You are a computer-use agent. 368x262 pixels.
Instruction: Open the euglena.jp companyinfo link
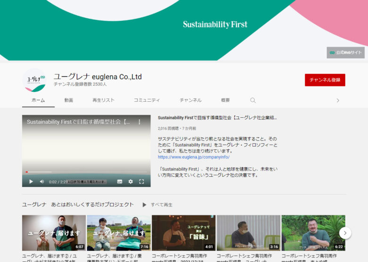(193, 157)
